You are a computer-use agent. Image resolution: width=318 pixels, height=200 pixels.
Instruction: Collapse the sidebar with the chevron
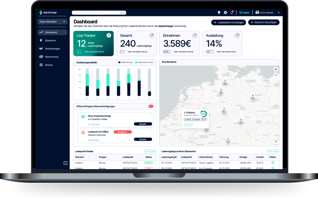tap(66, 163)
